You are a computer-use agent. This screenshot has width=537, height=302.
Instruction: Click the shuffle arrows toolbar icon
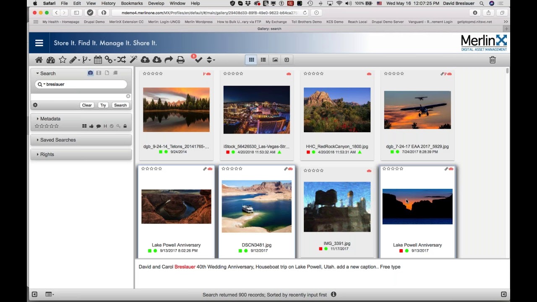[121, 60]
